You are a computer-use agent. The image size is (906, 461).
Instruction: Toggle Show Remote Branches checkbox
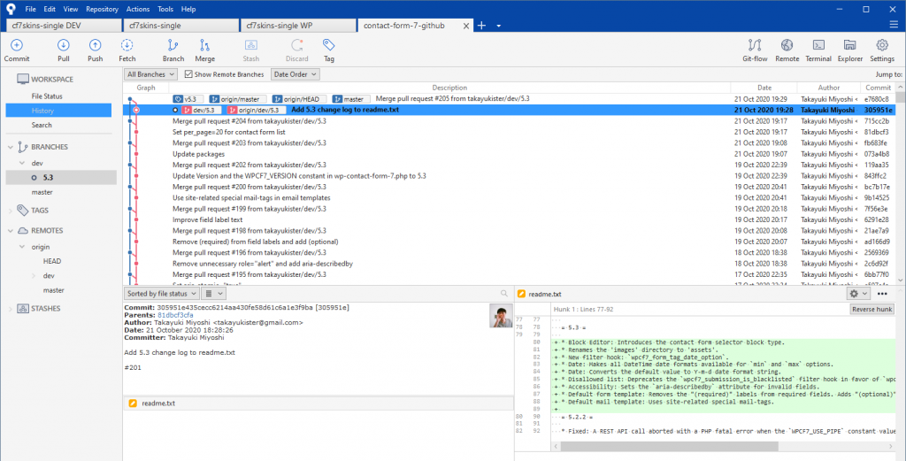click(190, 74)
